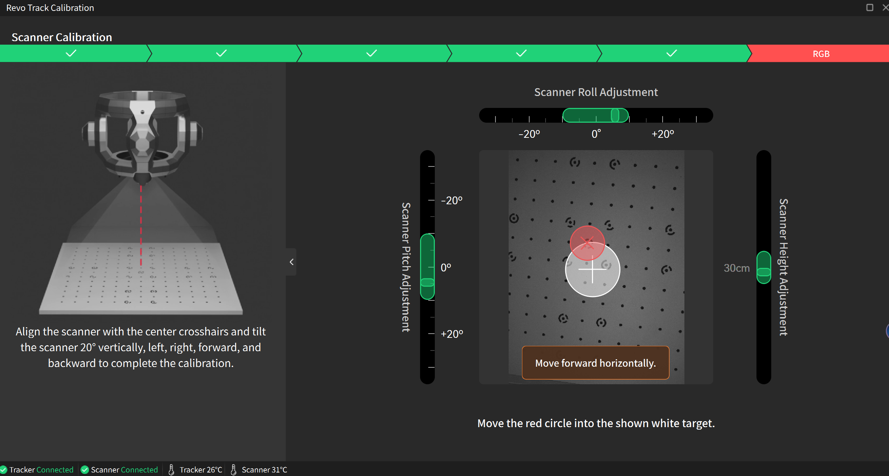Click the RGB calibration step tab
Viewport: 889px width, 476px height.
(x=820, y=54)
